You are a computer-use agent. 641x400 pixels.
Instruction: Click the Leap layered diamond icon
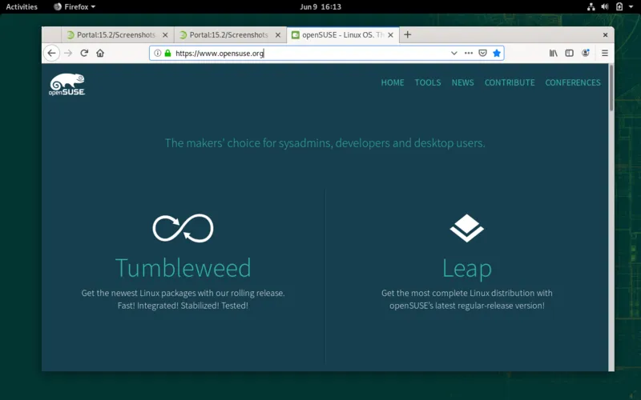coord(466,228)
